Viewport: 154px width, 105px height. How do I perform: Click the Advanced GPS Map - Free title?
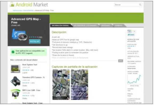point(26,21)
